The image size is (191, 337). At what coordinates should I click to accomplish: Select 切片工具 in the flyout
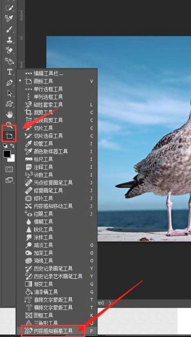(x=57, y=128)
